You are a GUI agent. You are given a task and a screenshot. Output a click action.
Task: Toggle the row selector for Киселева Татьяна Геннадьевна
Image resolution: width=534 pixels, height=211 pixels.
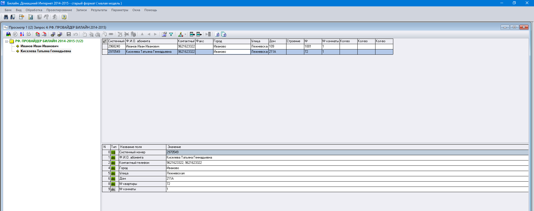pos(105,52)
